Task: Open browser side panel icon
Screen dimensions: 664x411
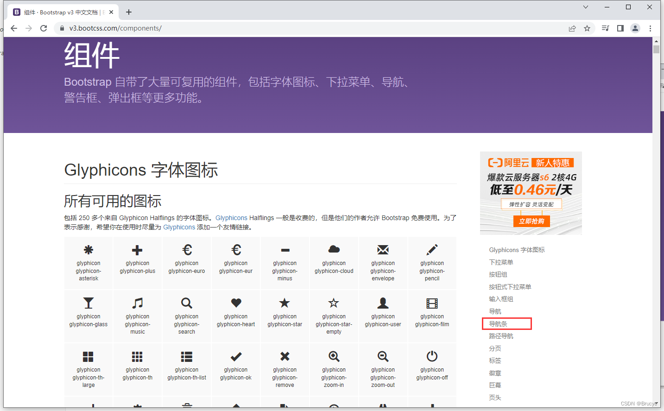Action: tap(620, 28)
